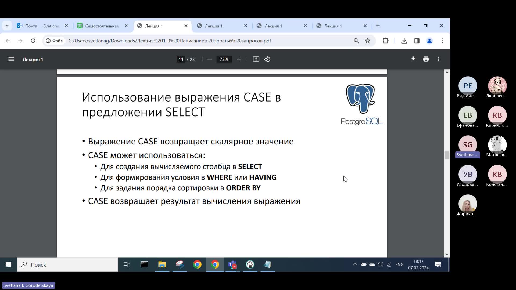
Task: Open the terminal icon on the taskbar
Action: 144,264
